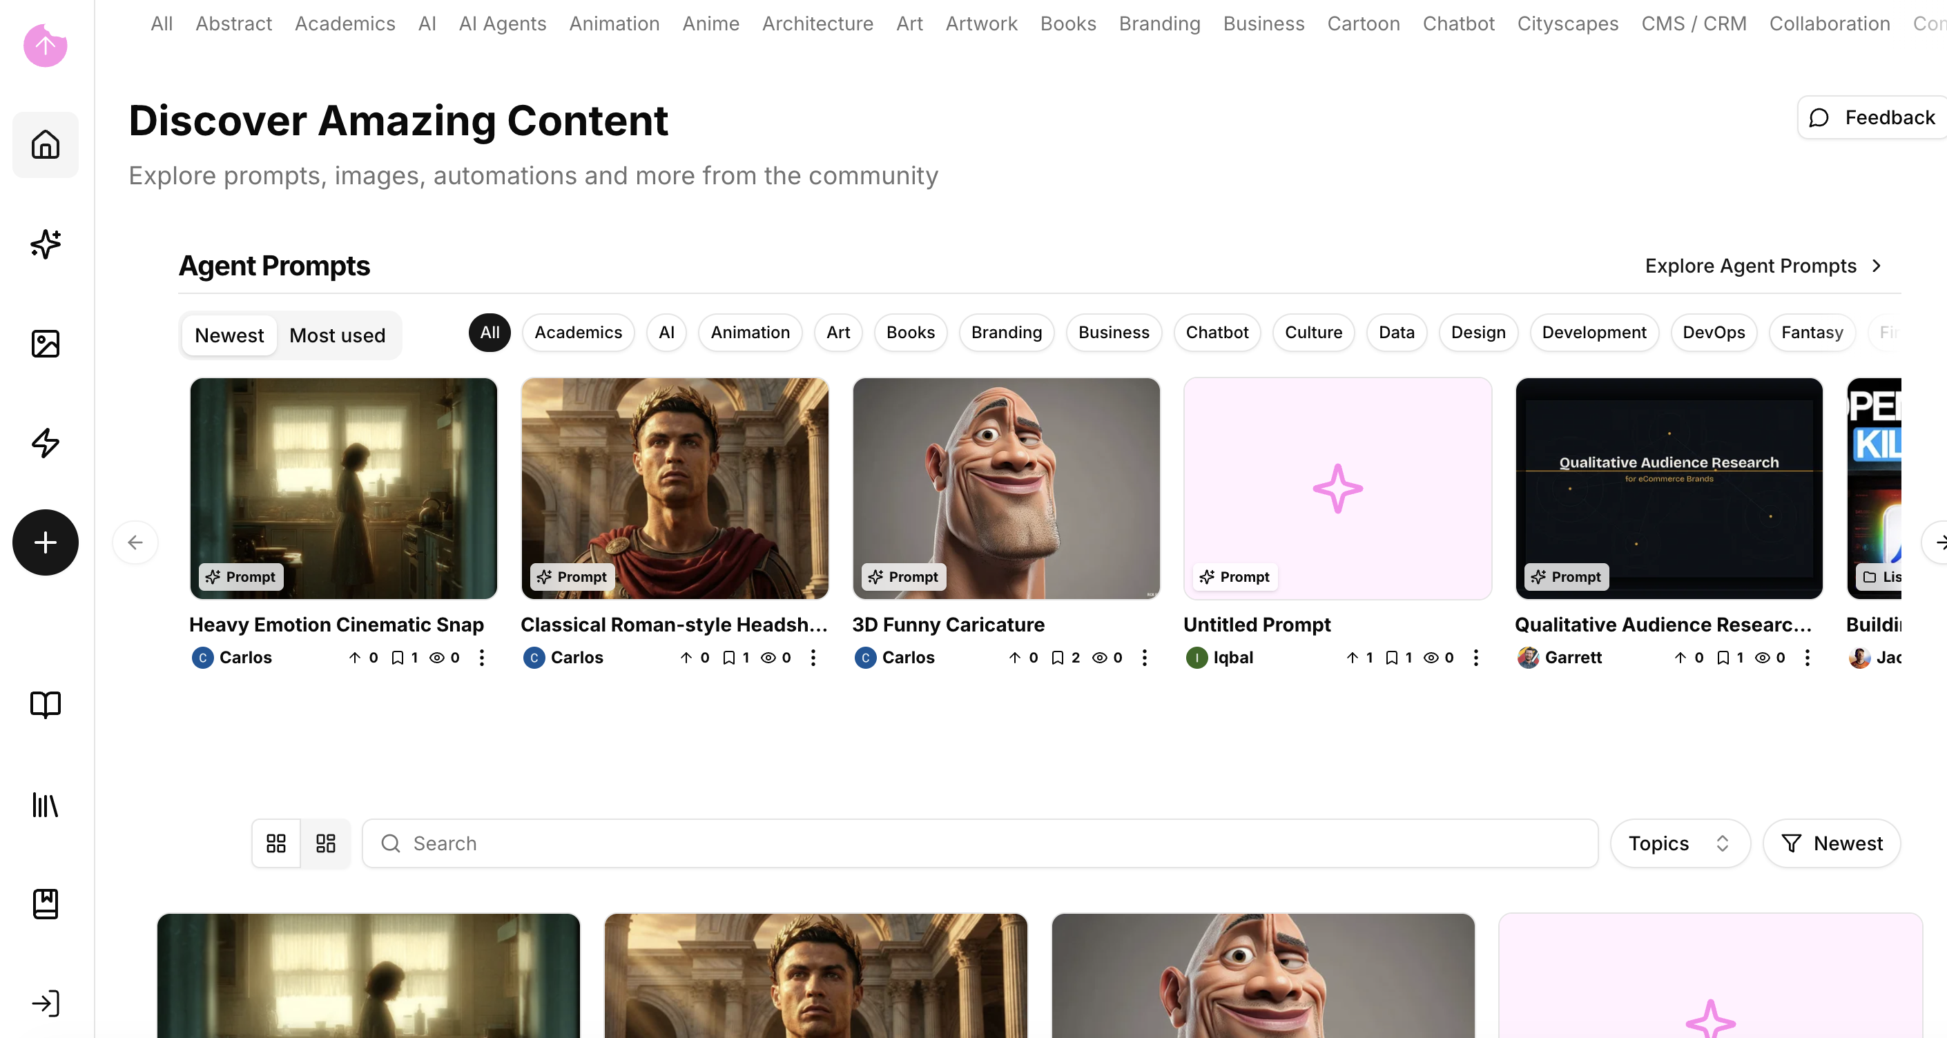This screenshot has height=1038, width=1947.
Task: Open the images sidebar icon
Action: click(46, 344)
